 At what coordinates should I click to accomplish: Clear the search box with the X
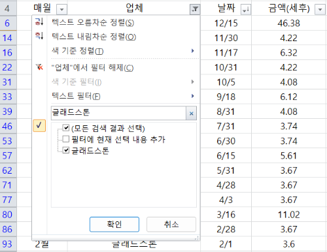[x=191, y=114]
